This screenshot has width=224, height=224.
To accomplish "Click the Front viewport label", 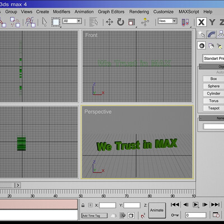I will (91, 35).
